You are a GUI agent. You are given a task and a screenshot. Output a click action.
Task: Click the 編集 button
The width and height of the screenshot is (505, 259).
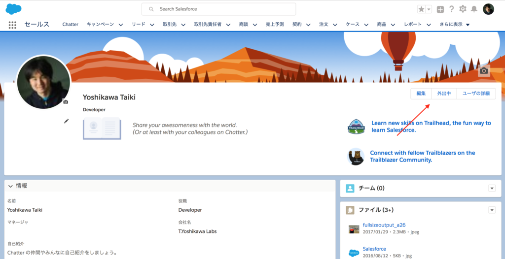[421, 94]
